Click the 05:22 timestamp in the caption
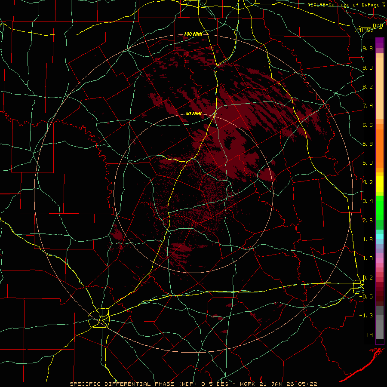 tap(307, 384)
